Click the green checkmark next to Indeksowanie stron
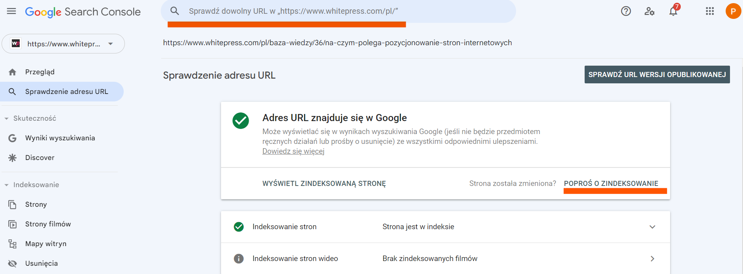This screenshot has height=274, width=743. coord(239,227)
